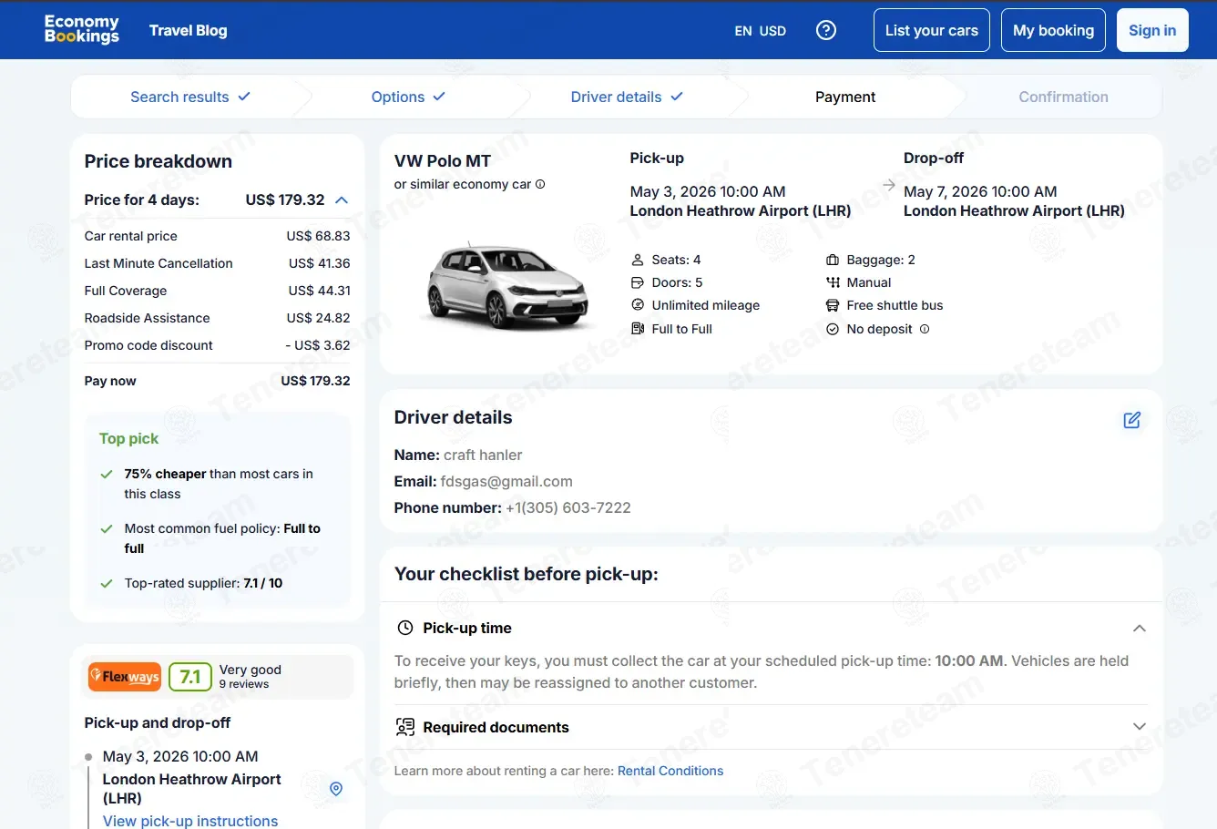This screenshot has height=829, width=1217.
Task: Go back to Options step
Action: [408, 97]
